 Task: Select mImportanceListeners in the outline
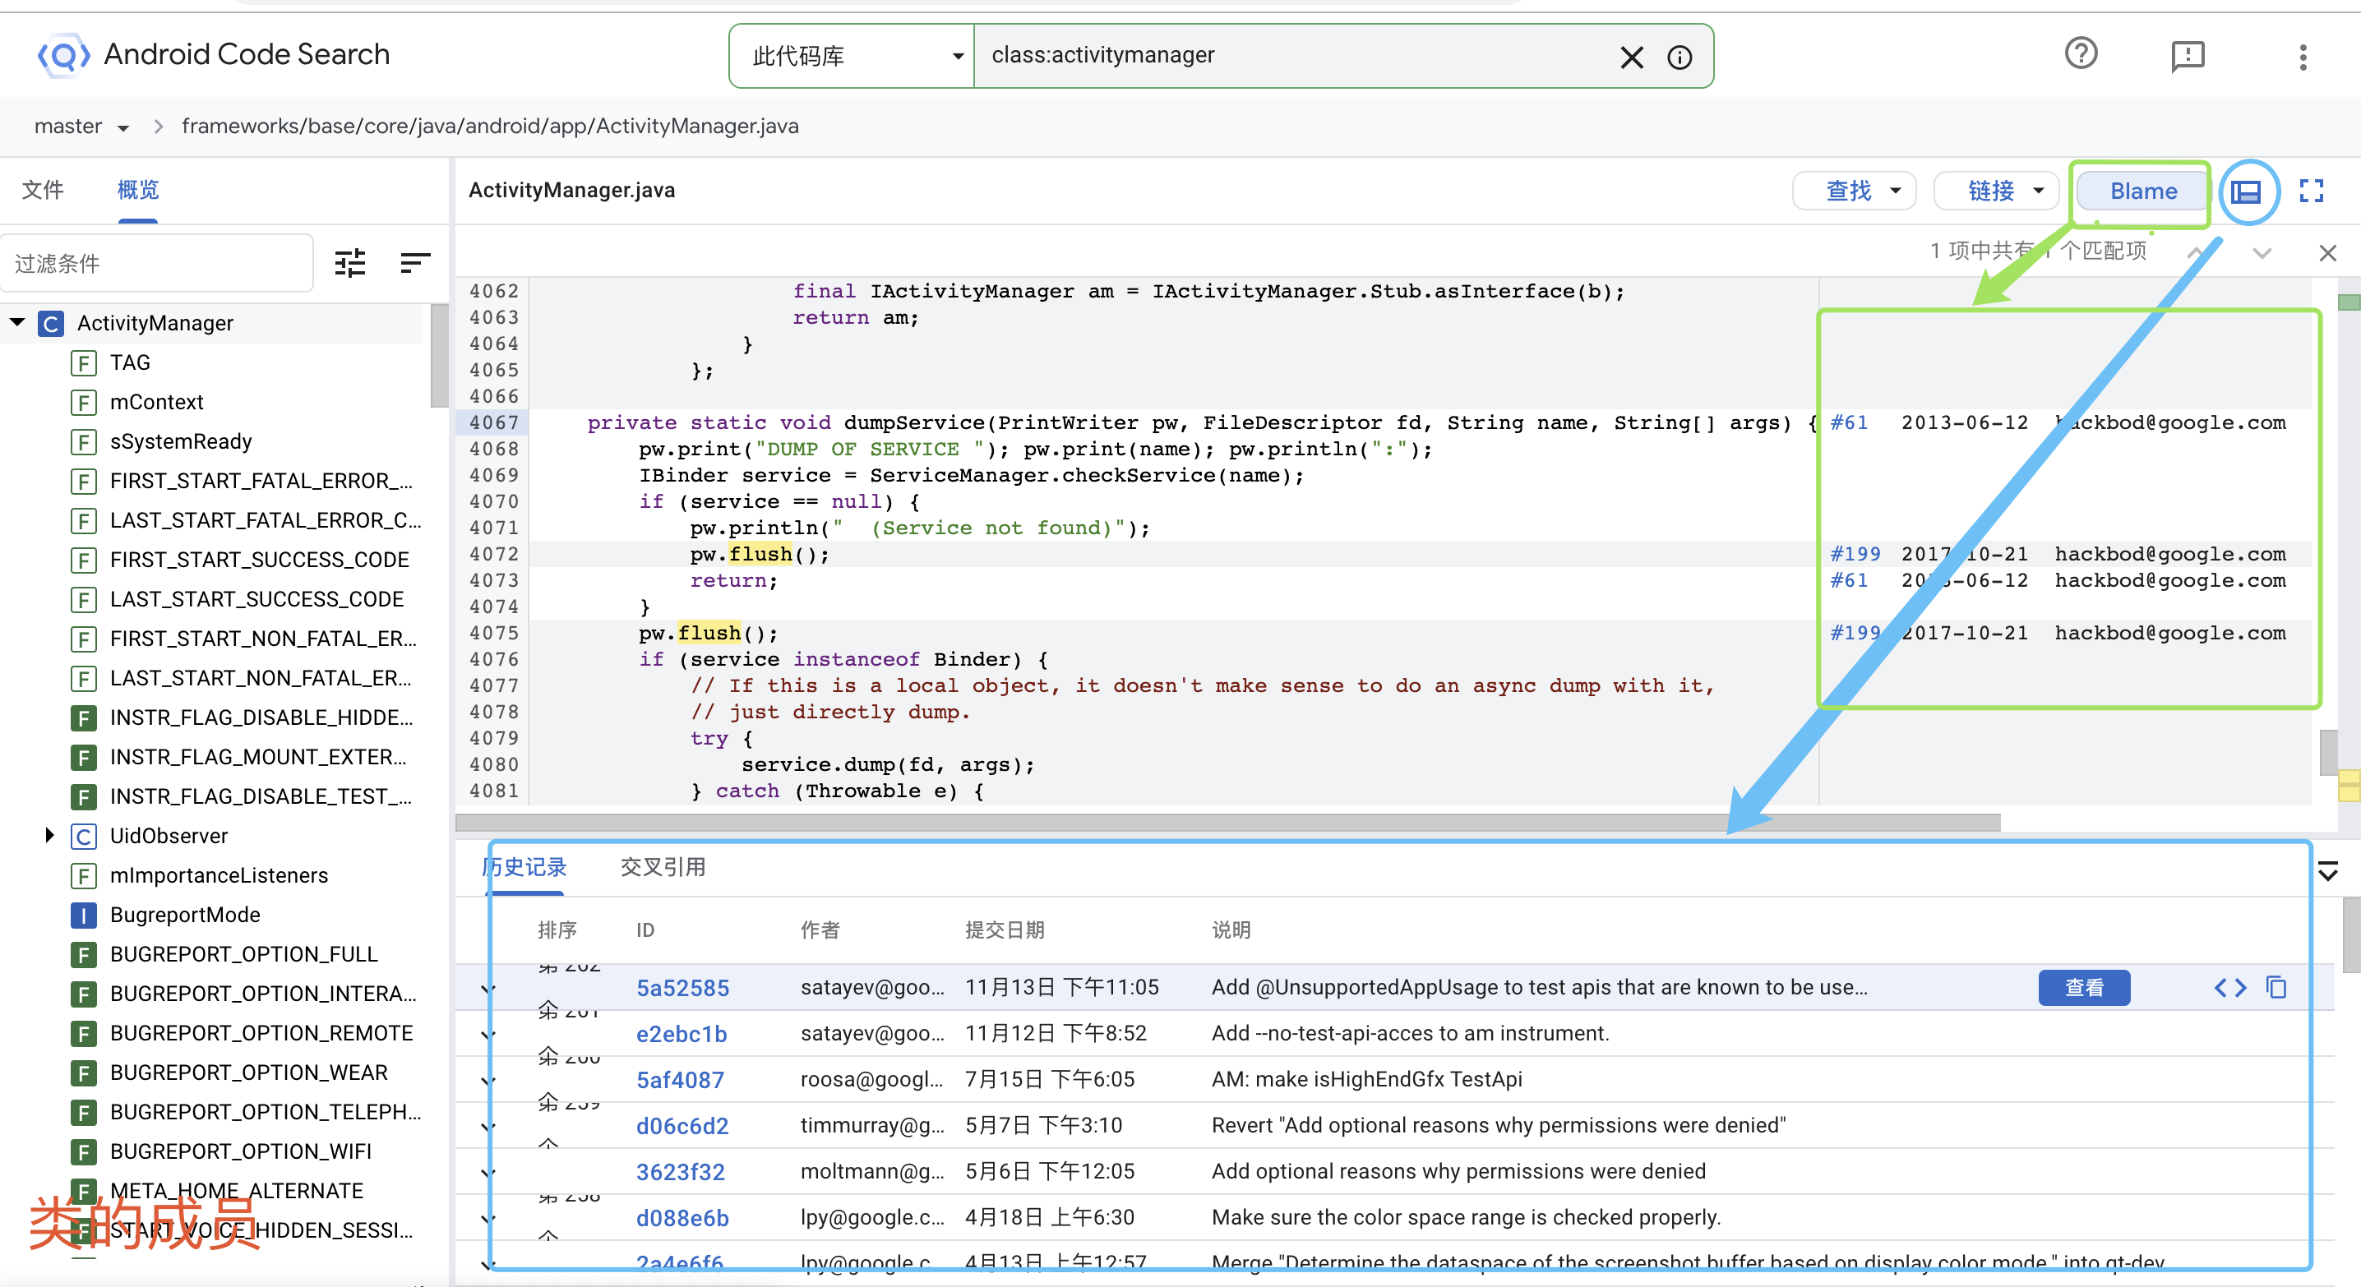point(219,876)
